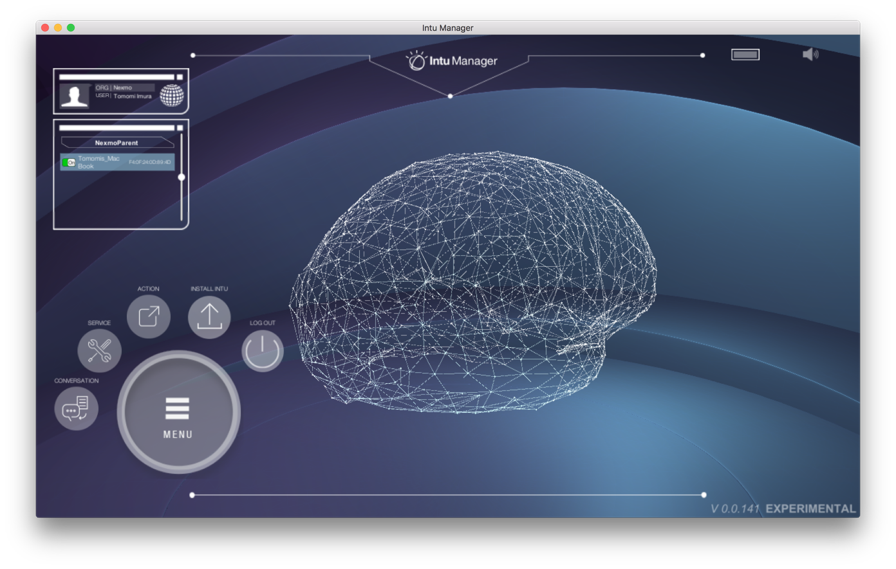
Task: Open the Action circular icon
Action: coord(149,316)
